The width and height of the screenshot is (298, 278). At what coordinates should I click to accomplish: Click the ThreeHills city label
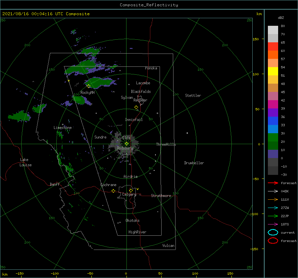click(166, 144)
